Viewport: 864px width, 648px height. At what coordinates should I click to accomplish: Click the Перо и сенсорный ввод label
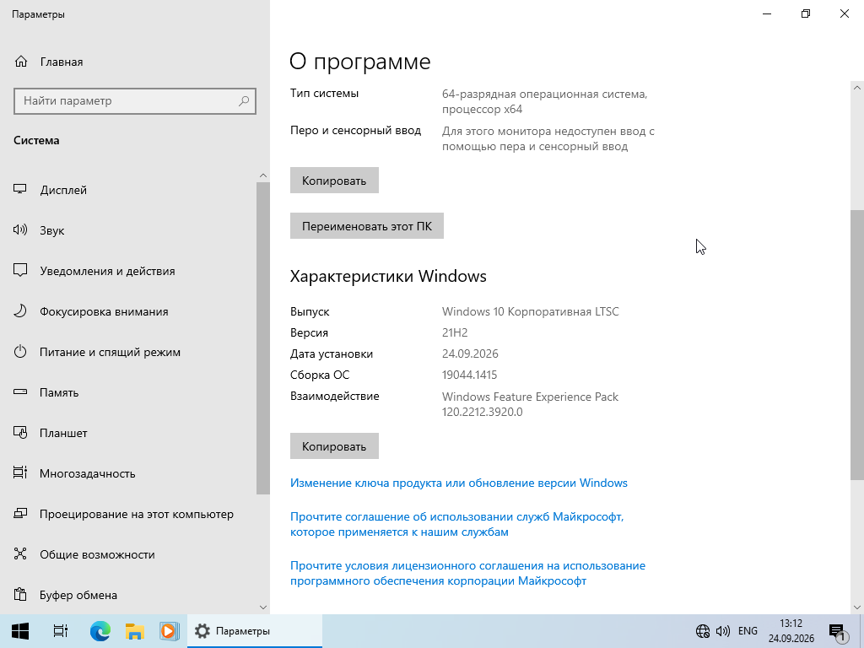point(355,131)
